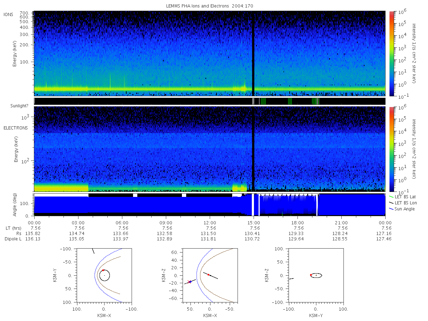428x321 pixels.
Task: Click the red spacecraft marker in KSM-X/KSM-Y plot
Action: (103, 270)
